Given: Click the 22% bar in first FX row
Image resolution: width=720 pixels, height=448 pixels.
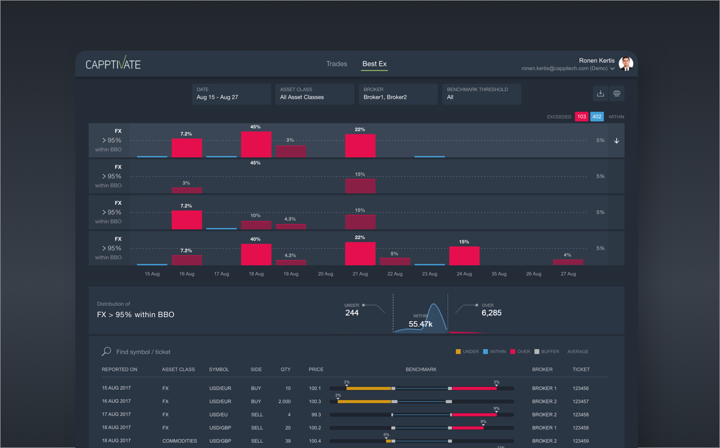Looking at the screenshot, I should (360, 146).
